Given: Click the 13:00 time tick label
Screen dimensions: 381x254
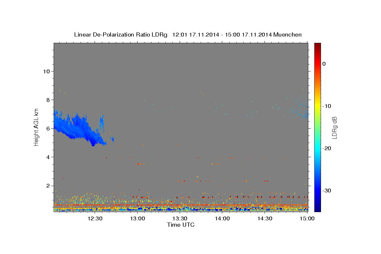Looking at the screenshot, I should pos(138,218).
